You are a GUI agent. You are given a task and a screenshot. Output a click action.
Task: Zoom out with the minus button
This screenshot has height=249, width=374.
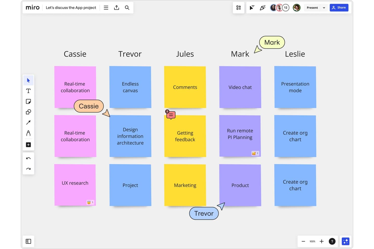[303, 241]
